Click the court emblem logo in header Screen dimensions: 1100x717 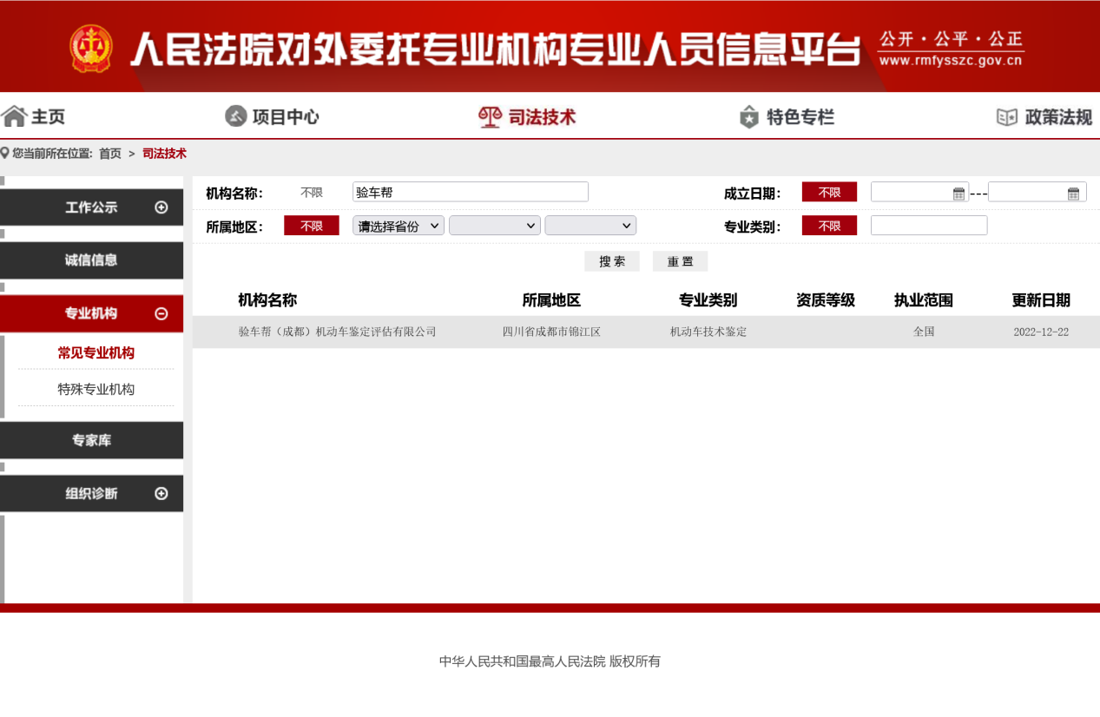tap(91, 49)
